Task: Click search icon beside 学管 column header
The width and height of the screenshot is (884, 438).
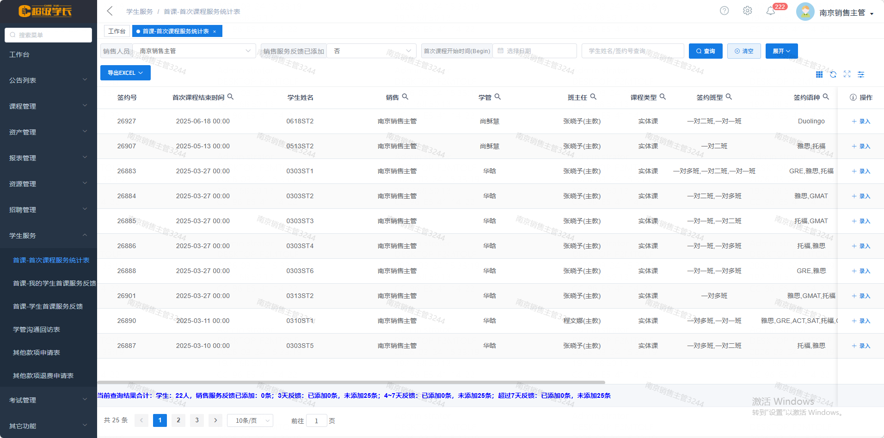Action: 498,97
